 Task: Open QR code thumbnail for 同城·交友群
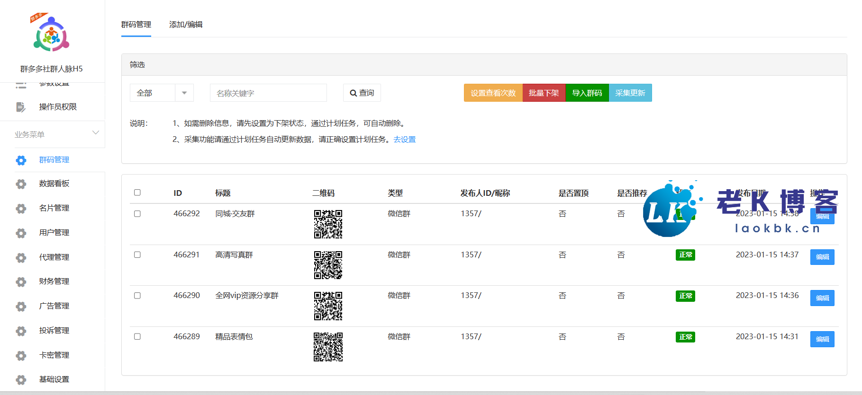pyautogui.click(x=328, y=224)
